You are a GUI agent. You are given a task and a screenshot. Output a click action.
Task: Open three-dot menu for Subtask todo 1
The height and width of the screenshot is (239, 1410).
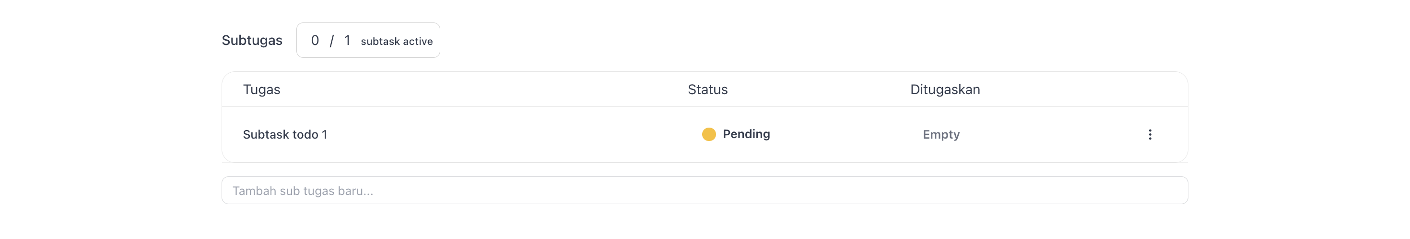(1150, 134)
